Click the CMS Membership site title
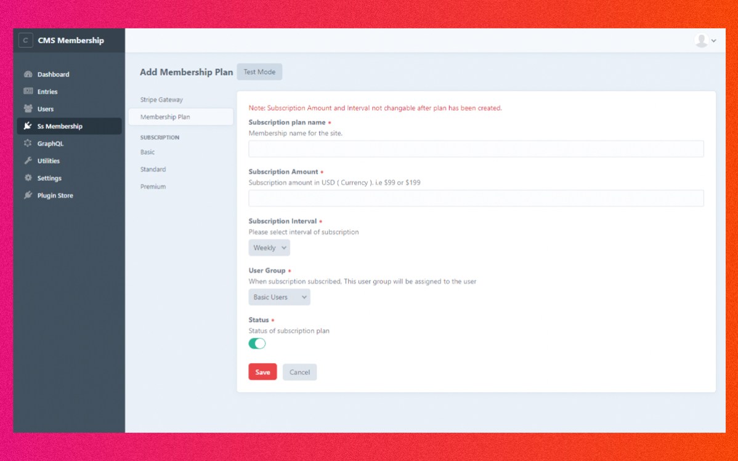Viewport: 738px width, 461px height. coord(71,41)
